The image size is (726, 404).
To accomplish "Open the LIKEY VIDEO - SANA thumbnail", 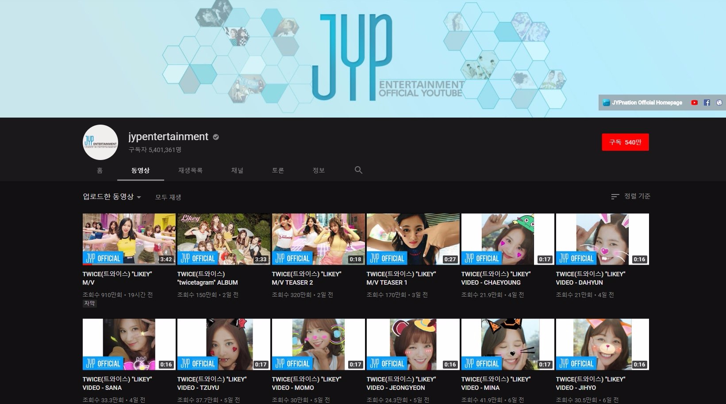I will point(129,344).
